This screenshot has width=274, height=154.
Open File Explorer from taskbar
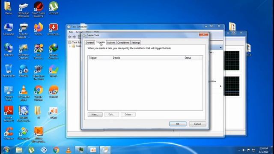pos(19,150)
